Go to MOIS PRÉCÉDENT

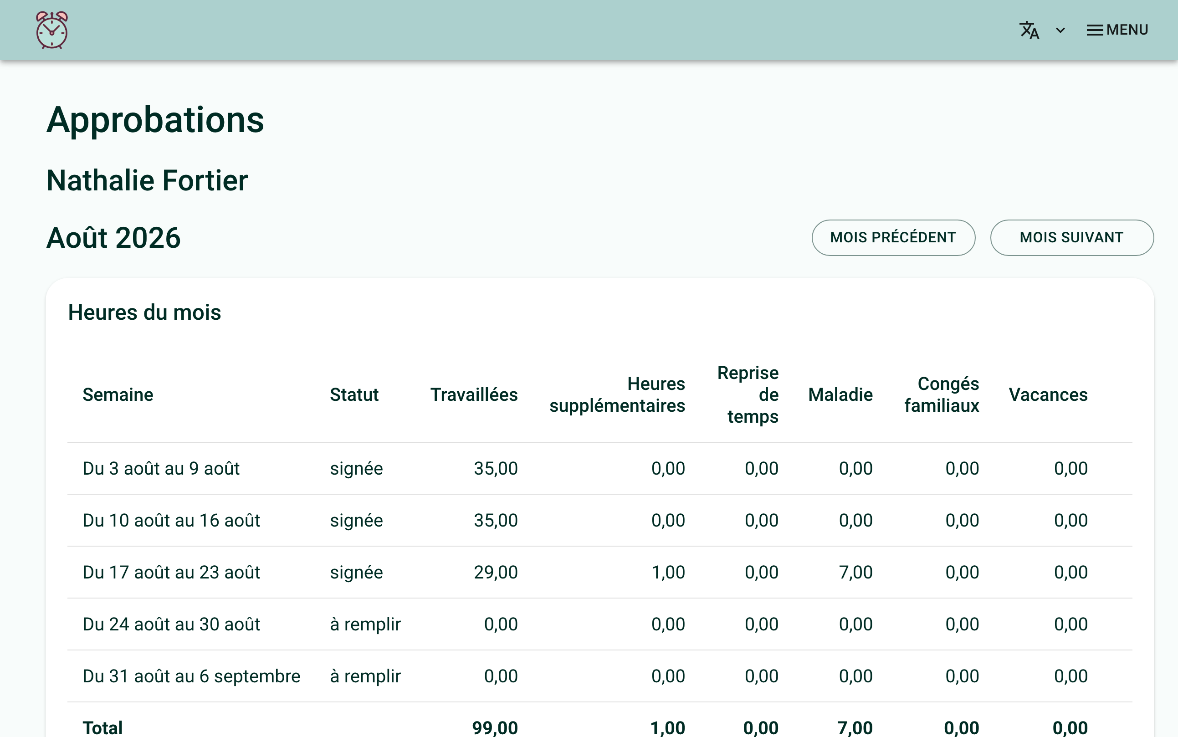point(893,237)
